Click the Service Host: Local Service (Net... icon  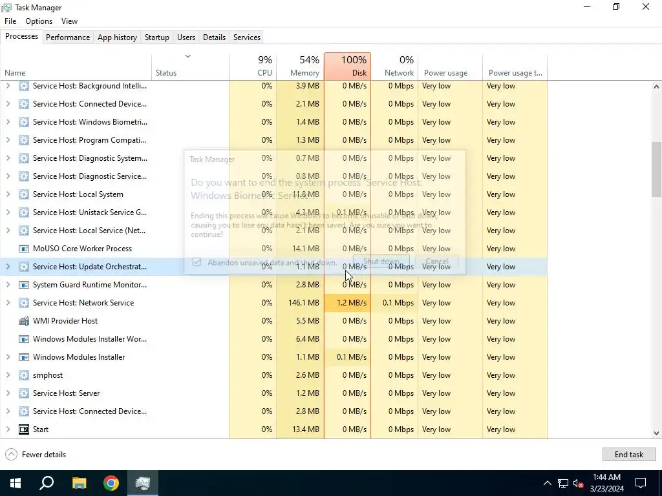pyautogui.click(x=24, y=231)
